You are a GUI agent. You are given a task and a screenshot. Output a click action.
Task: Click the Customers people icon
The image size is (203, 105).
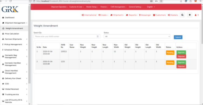(x=154, y=15)
